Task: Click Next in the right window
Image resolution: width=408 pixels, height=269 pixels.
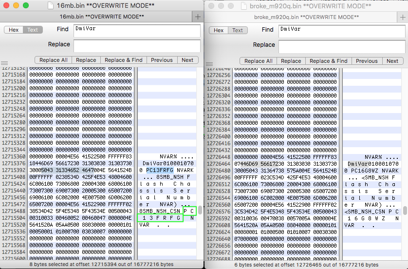Action: [x=392, y=61]
